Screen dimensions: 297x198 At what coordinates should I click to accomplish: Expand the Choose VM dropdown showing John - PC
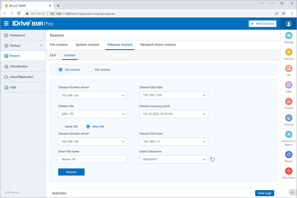pos(93,114)
